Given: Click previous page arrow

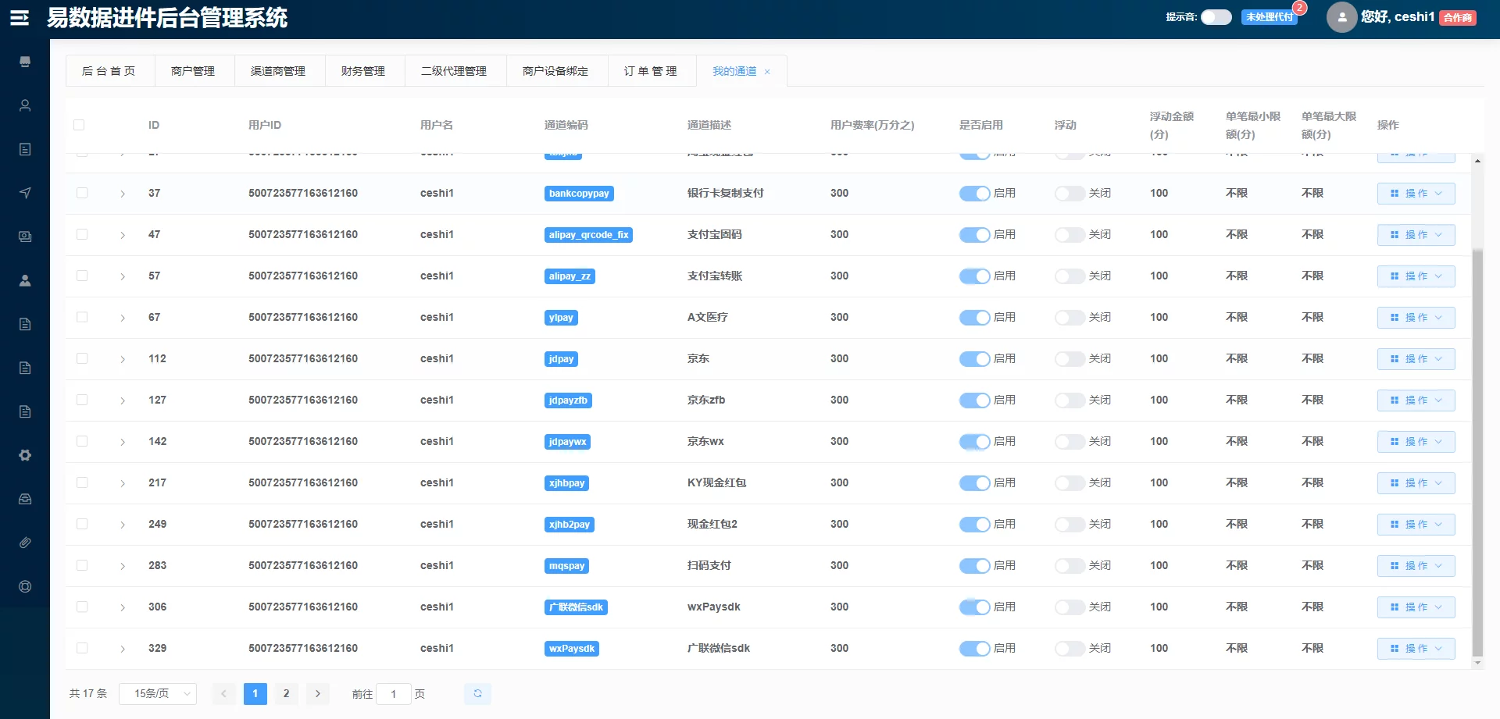Looking at the screenshot, I should pyautogui.click(x=223, y=693).
